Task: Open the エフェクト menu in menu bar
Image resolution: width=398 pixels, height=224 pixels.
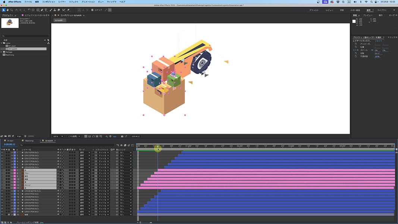Action: click(x=73, y=2)
